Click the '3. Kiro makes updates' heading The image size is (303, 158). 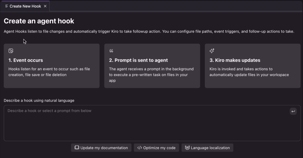point(235,60)
